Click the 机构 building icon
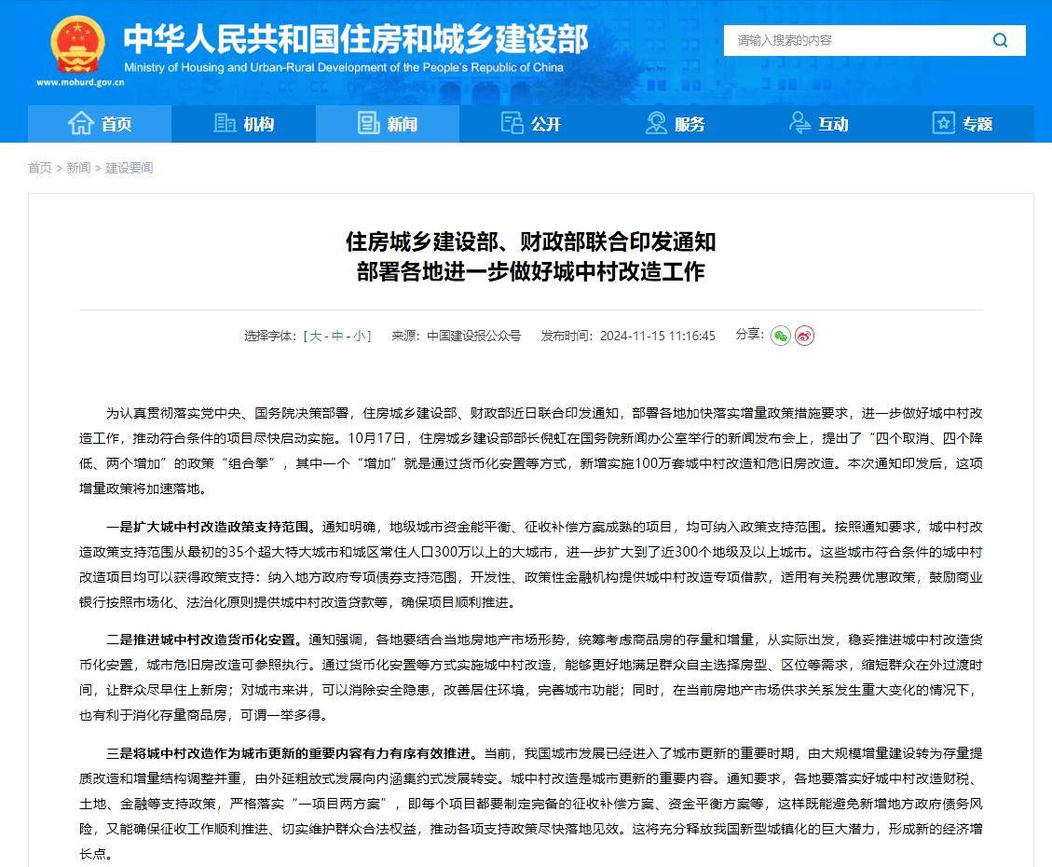 224,123
